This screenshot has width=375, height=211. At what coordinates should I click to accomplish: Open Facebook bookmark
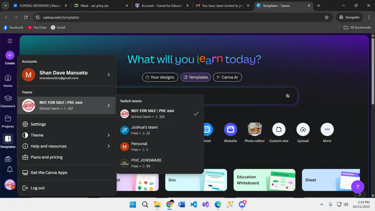13,28
